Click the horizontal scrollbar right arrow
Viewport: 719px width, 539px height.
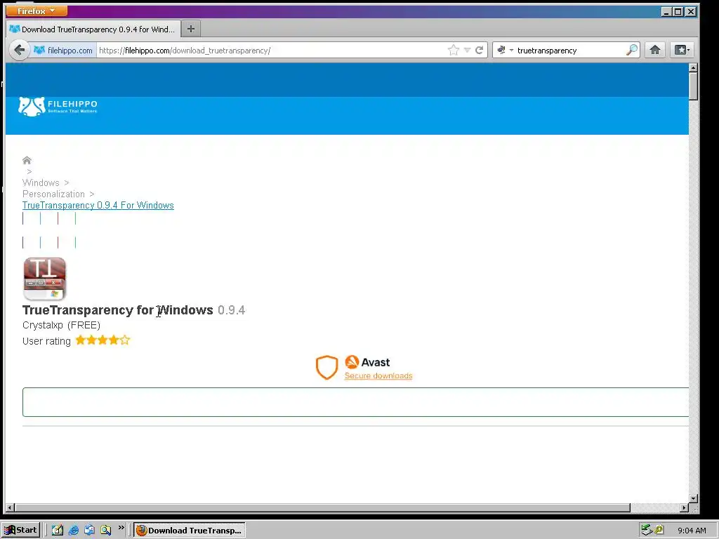[x=684, y=508]
